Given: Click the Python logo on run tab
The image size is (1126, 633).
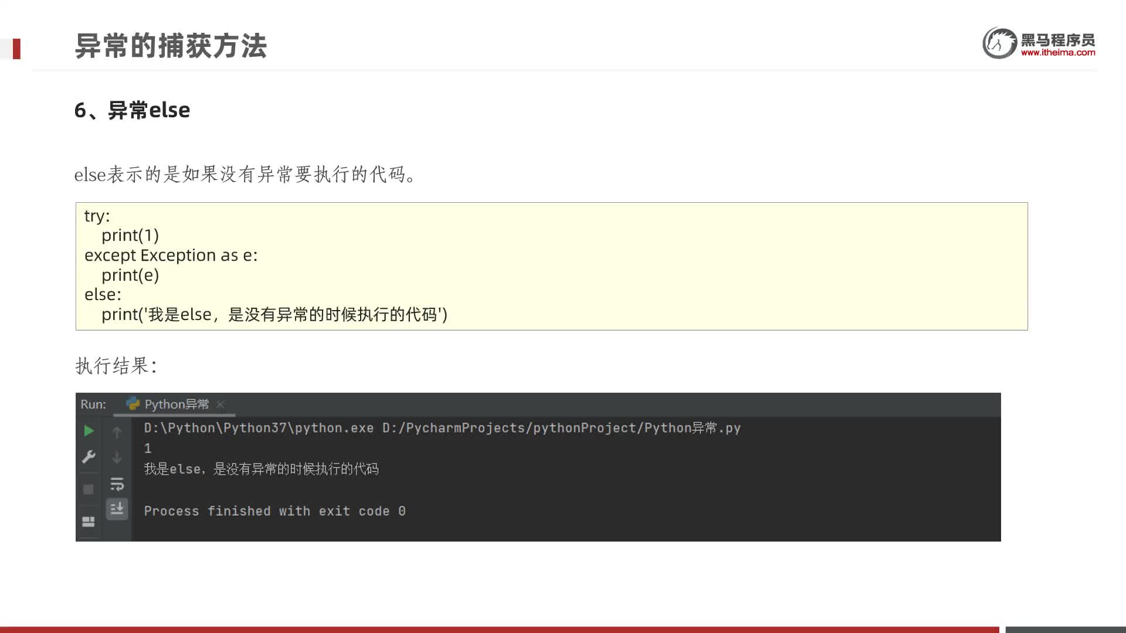Looking at the screenshot, I should [x=133, y=404].
